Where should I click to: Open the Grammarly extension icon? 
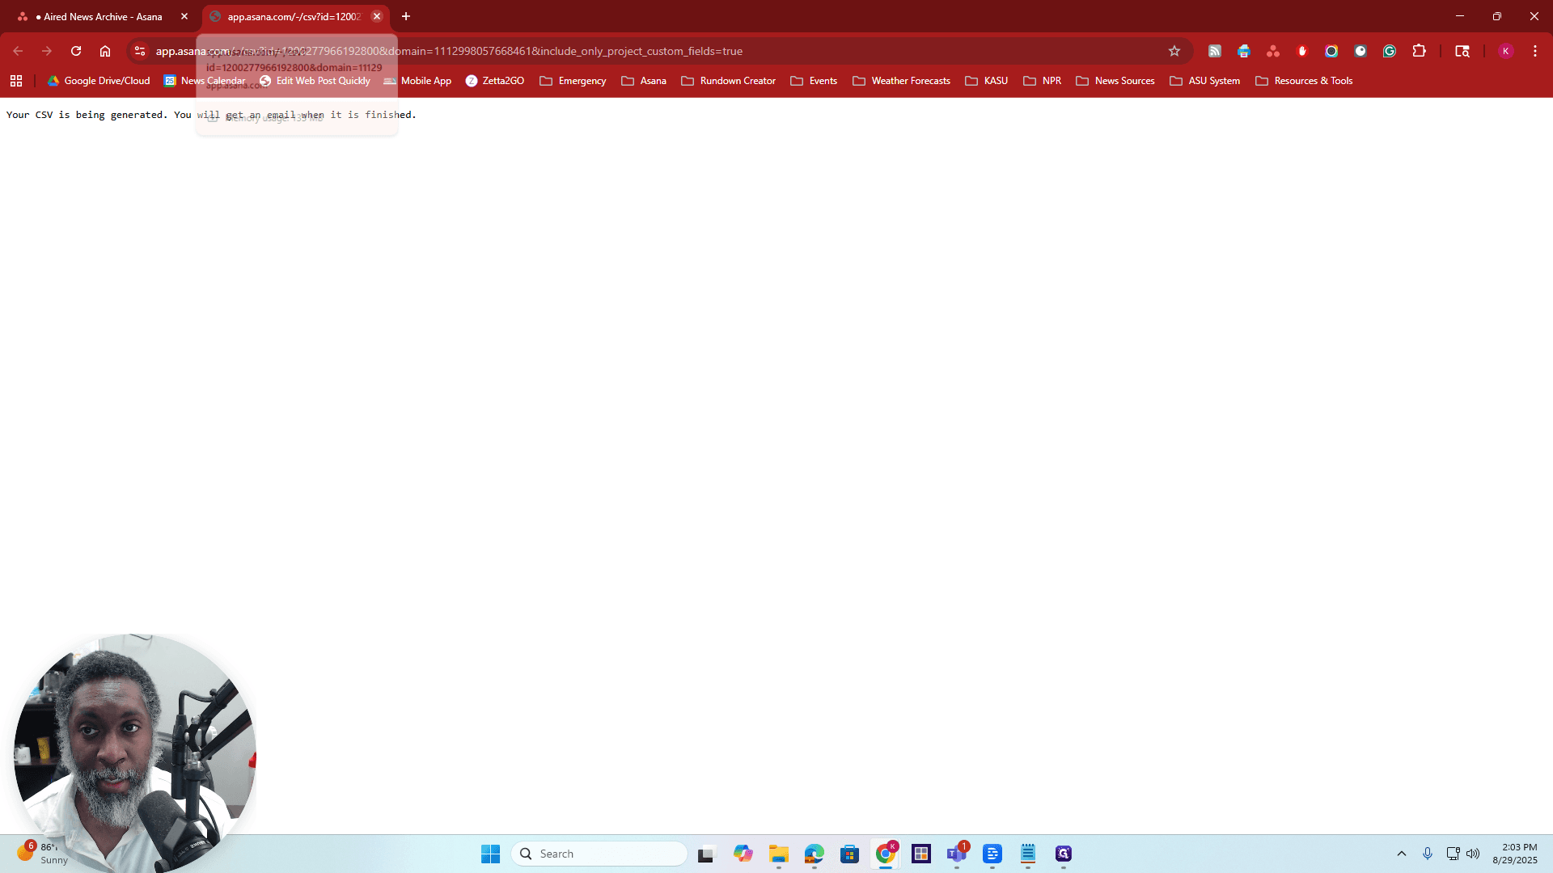(x=1390, y=51)
